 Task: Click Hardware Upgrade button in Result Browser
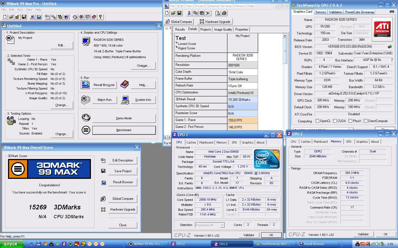(215, 21)
